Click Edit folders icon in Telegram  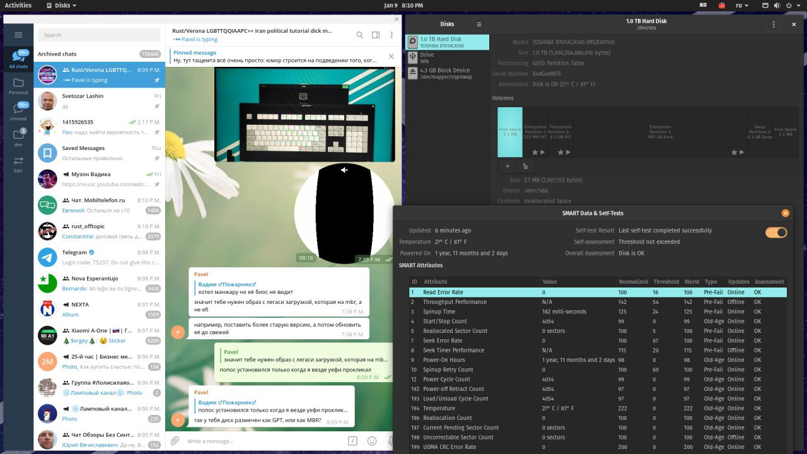tap(18, 165)
